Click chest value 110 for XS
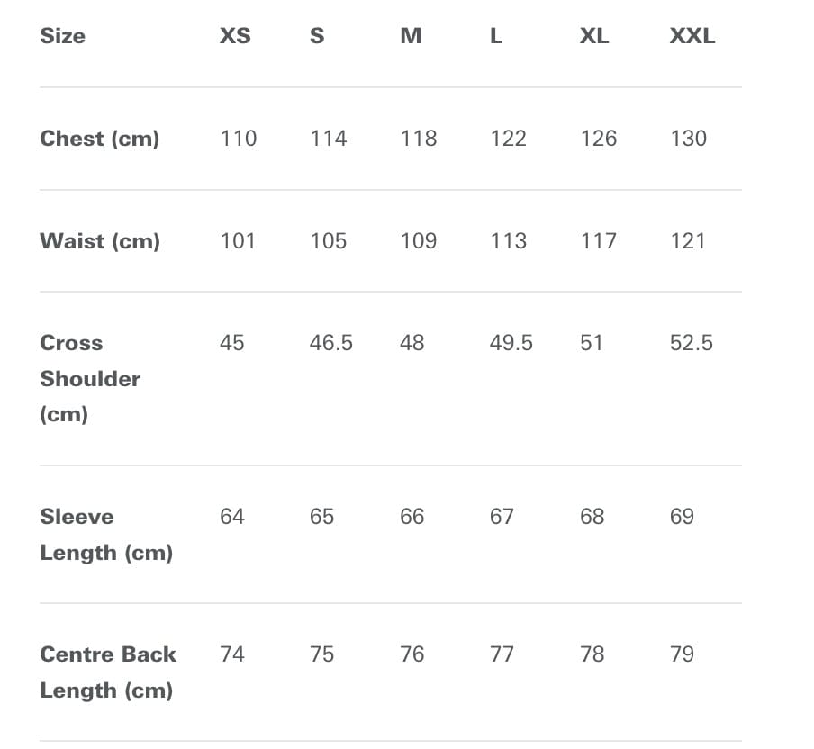The width and height of the screenshot is (814, 749). [x=238, y=139]
